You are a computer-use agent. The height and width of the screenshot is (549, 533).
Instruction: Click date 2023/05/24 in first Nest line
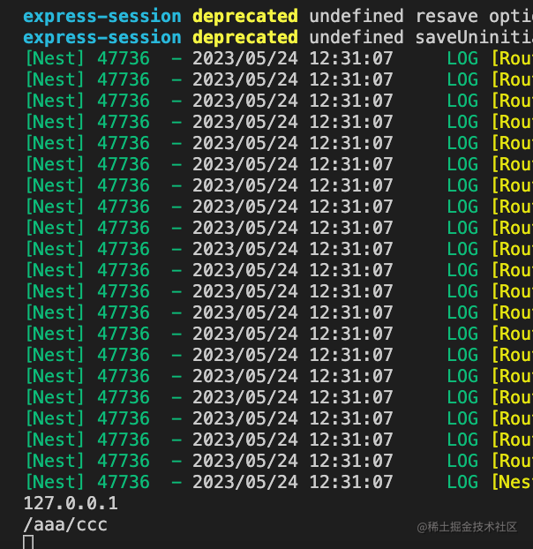tap(244, 58)
